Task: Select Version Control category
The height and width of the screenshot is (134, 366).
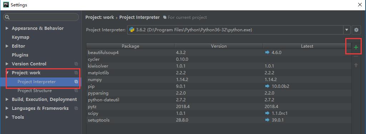Action: pos(29,64)
